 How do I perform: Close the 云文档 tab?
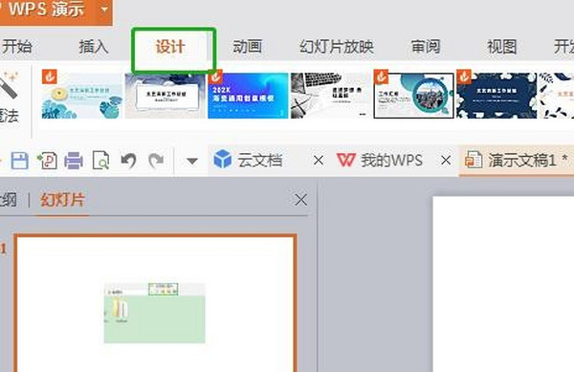(x=319, y=161)
